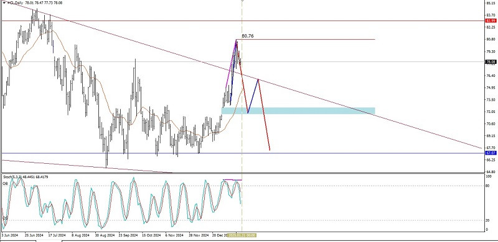Select the horizontal line extending from 80.76
The height and width of the screenshot is (242, 498).
(x=306, y=39)
